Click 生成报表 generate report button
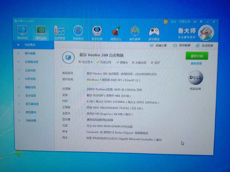 tap(204, 46)
